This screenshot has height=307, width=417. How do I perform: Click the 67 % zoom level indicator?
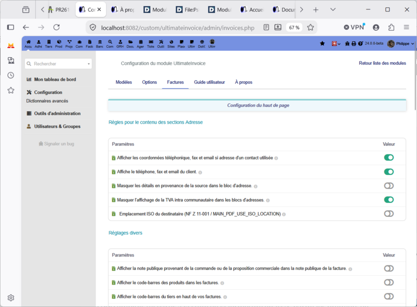coord(294,28)
